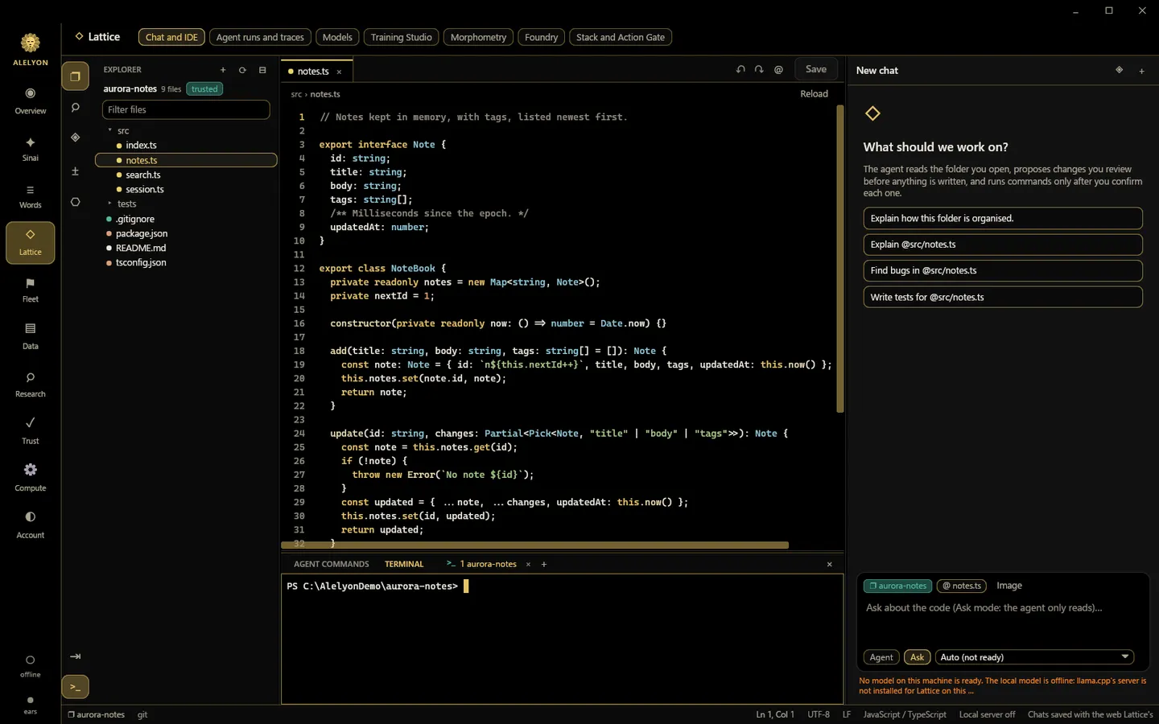Click 'Explain how this folder is organised.'

(1003, 218)
